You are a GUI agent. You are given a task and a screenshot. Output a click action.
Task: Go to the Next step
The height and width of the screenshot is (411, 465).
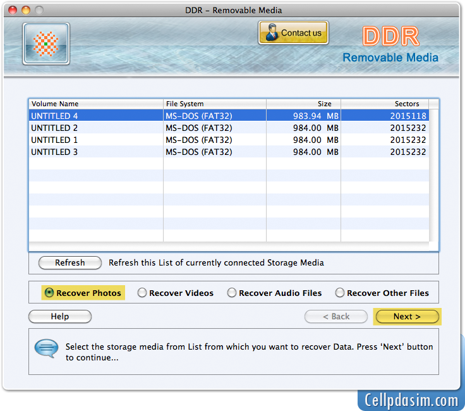[x=407, y=316]
